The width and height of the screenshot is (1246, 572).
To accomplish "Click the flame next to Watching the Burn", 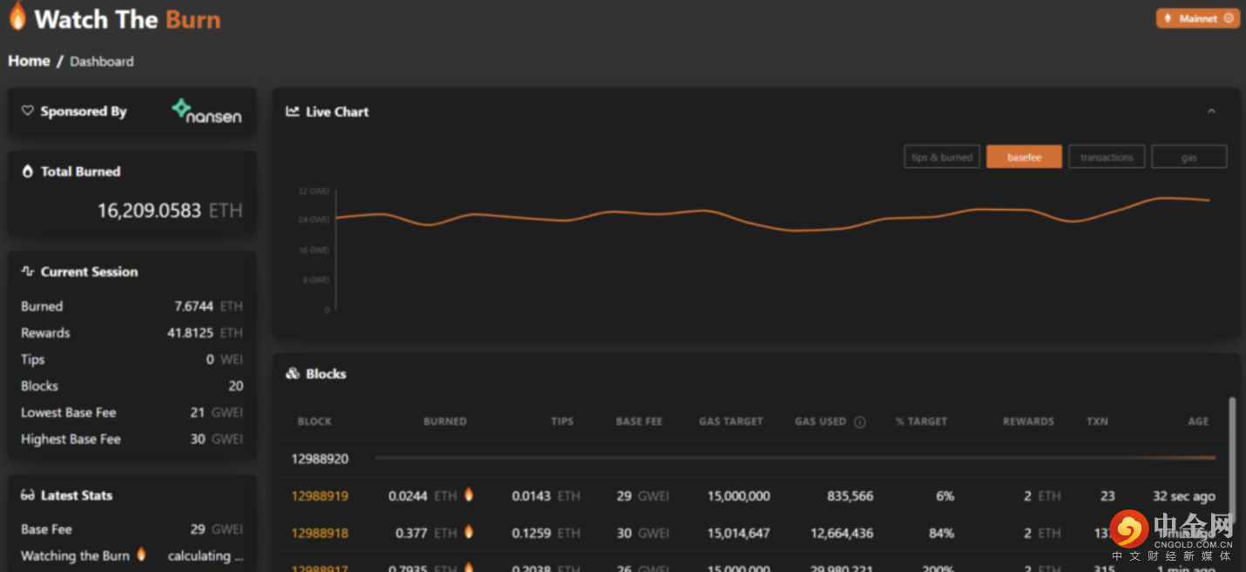I will (141, 555).
